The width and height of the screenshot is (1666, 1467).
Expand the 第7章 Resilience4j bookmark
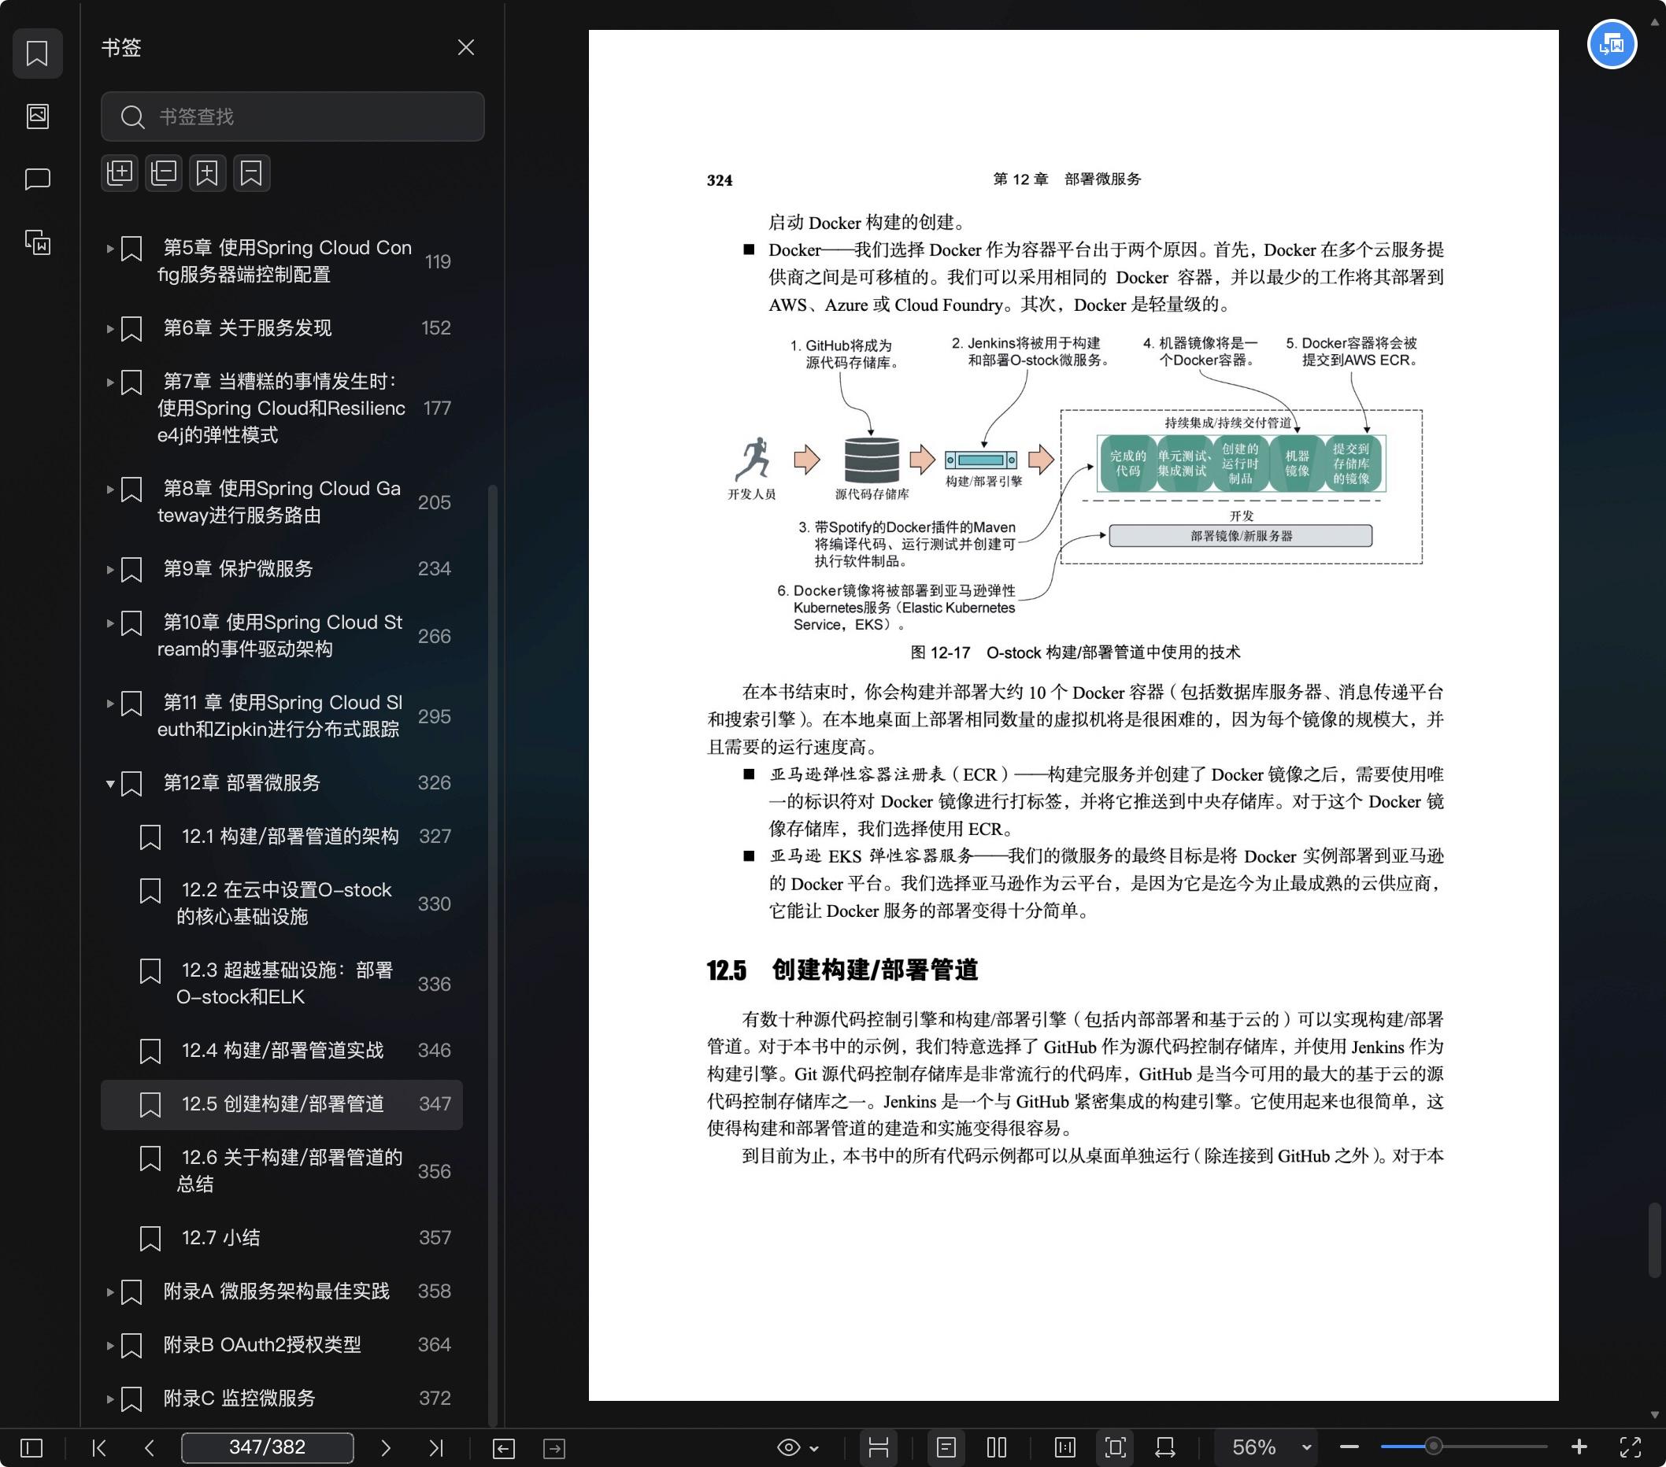coord(109,381)
